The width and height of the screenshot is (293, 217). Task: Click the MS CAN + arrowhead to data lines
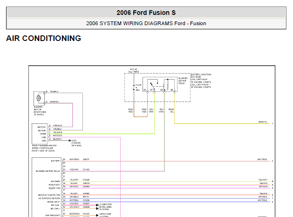(97, 209)
